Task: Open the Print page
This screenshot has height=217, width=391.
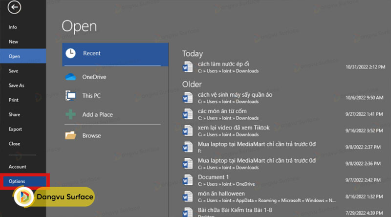Action: point(14,100)
